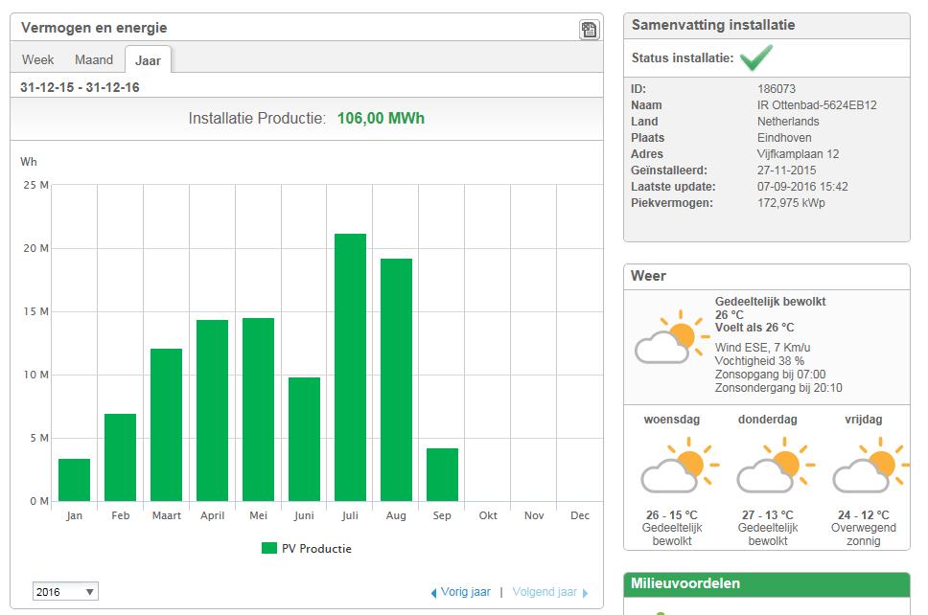The height and width of the screenshot is (615, 928).
Task: Click the Zonsopgang bij 07:00 text
Action: [770, 375]
